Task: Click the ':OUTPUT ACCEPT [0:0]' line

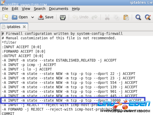Action: coord(23,56)
